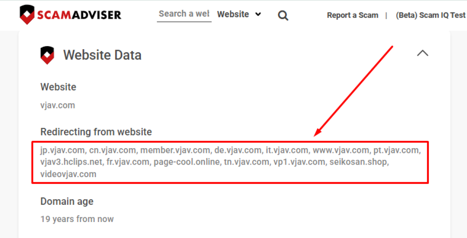
Task: Collapse the Website Data section chevron
Action: click(x=422, y=53)
